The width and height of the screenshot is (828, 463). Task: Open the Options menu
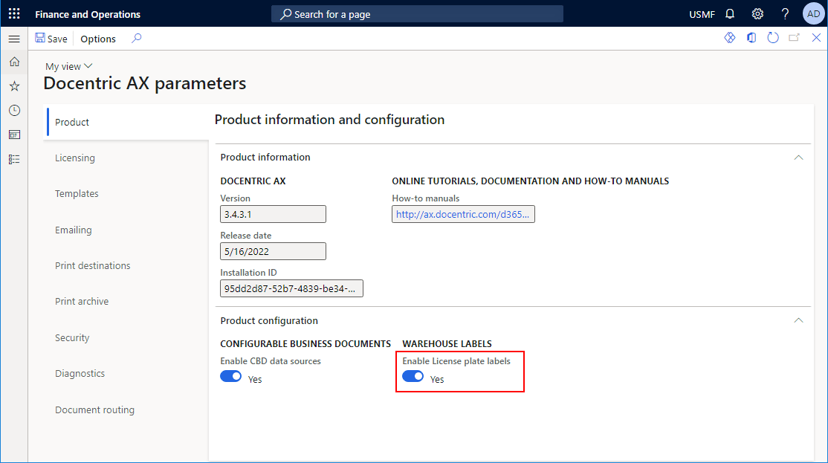(x=97, y=39)
